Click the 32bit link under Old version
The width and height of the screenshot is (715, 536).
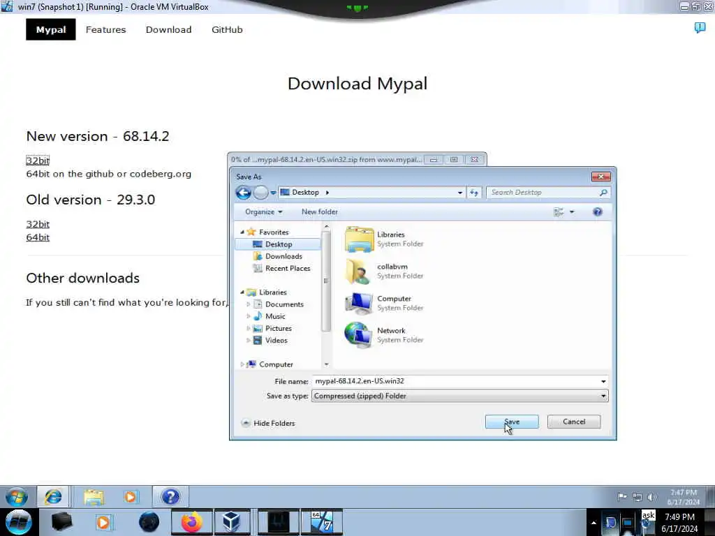click(x=38, y=224)
